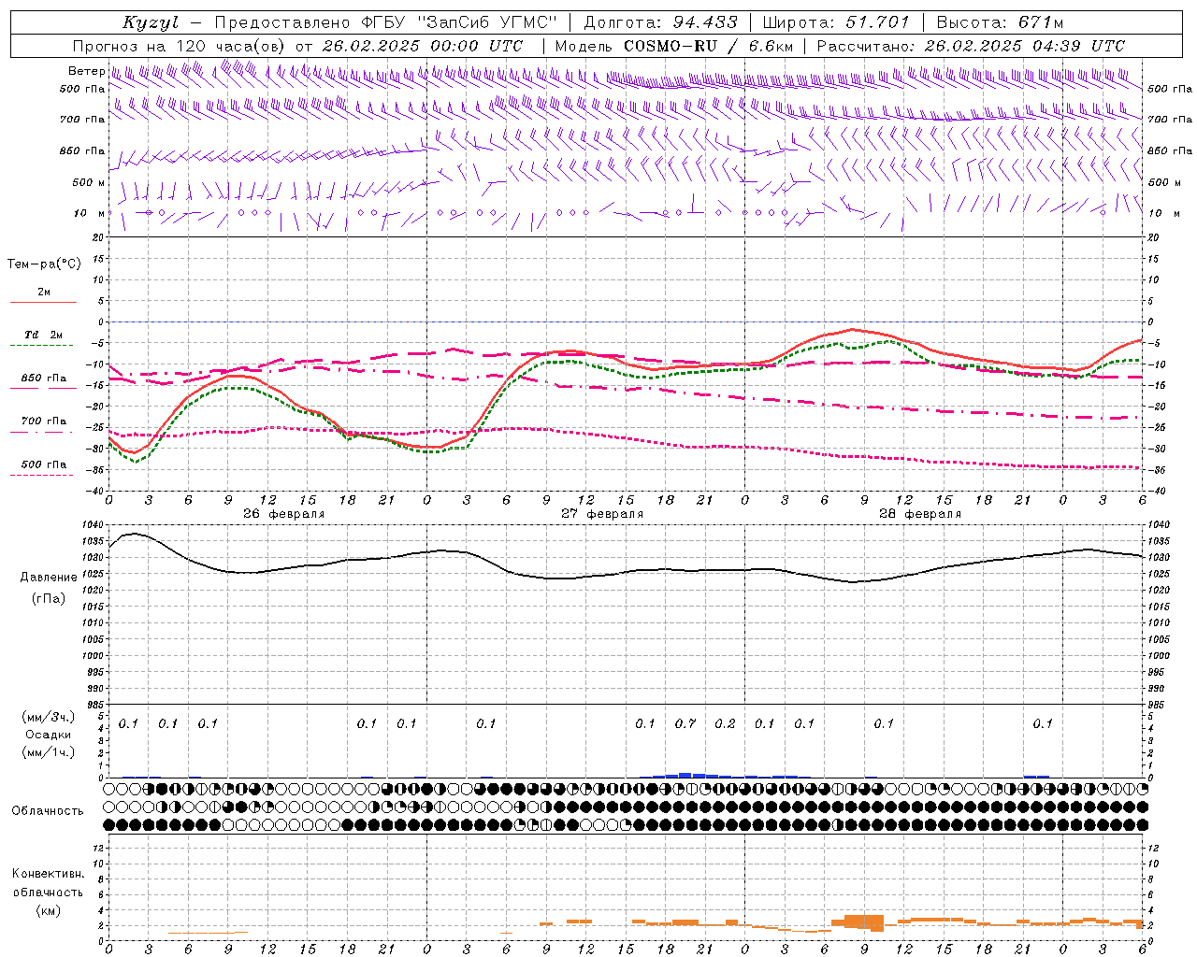1197x957 pixels.
Task: Select the Осадки label
Action: (x=49, y=735)
